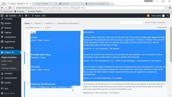Click Borrar under Akismet
This screenshot has width=172, height=97.
47,40
